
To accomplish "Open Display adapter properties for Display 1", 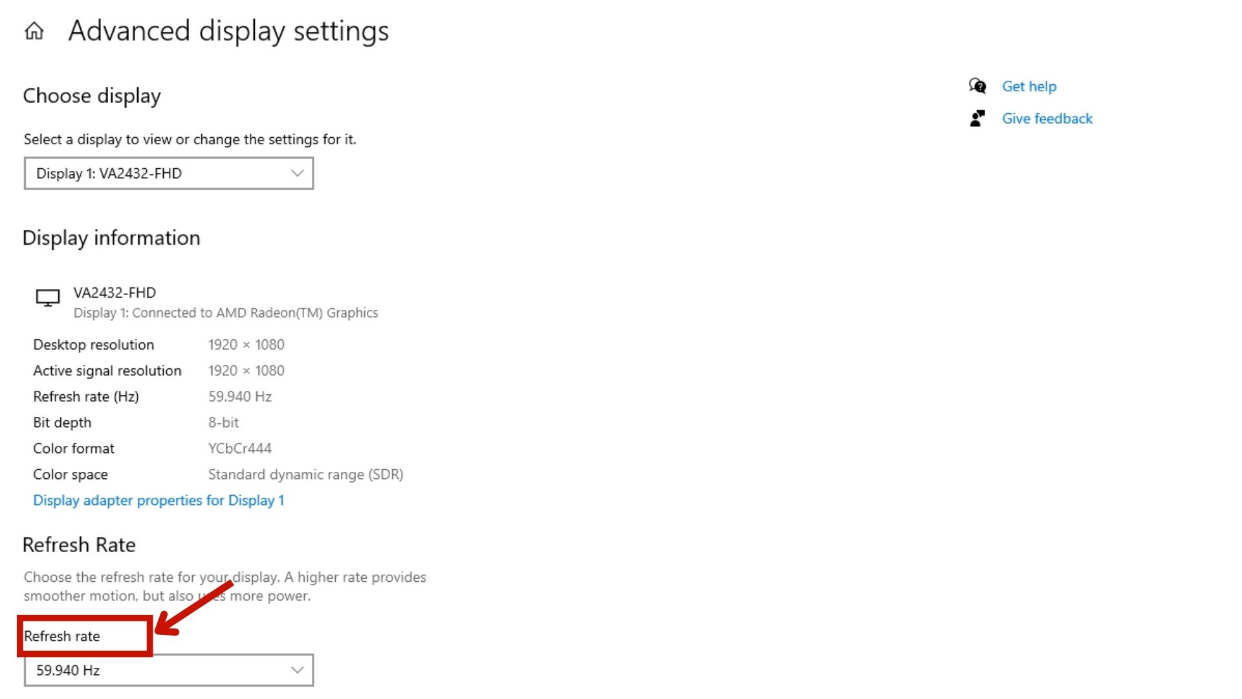I will (x=158, y=500).
